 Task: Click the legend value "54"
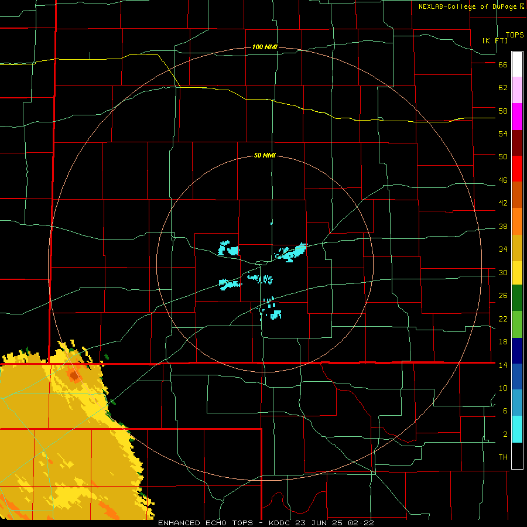(x=503, y=134)
